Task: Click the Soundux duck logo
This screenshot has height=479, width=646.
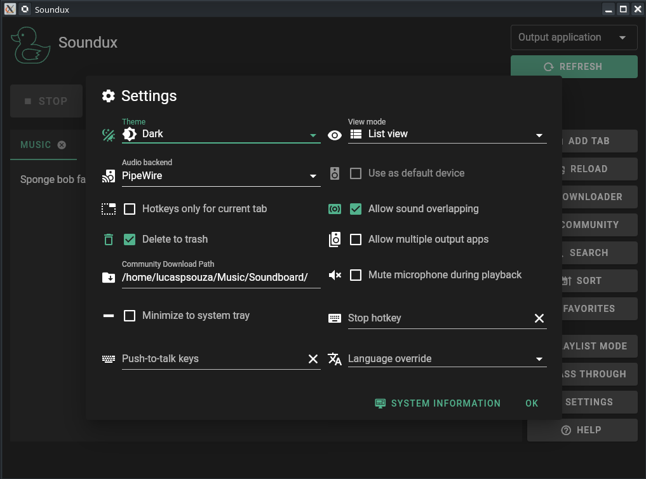Action: [x=30, y=45]
